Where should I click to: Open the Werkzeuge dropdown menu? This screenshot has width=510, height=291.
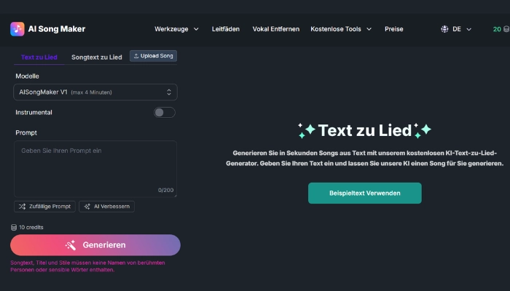(x=176, y=29)
